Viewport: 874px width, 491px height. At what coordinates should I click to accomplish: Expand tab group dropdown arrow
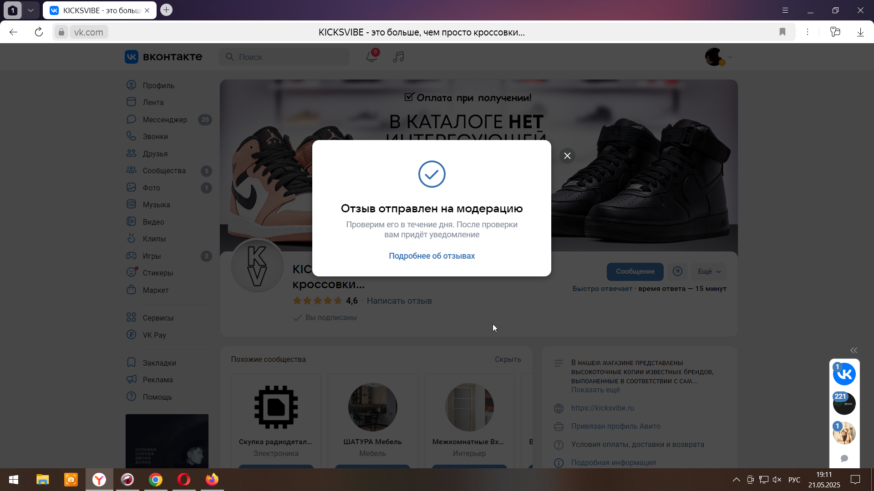[x=30, y=10]
